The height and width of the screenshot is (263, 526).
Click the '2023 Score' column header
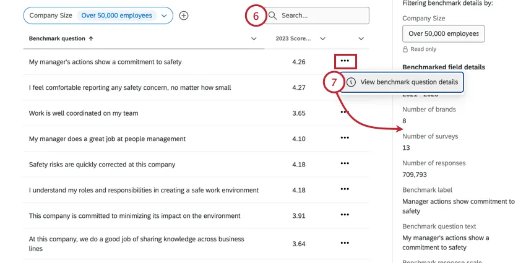coord(293,38)
